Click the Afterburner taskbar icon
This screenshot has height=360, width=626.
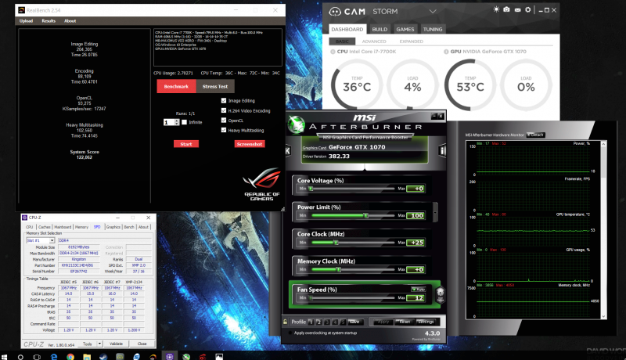(x=186, y=357)
